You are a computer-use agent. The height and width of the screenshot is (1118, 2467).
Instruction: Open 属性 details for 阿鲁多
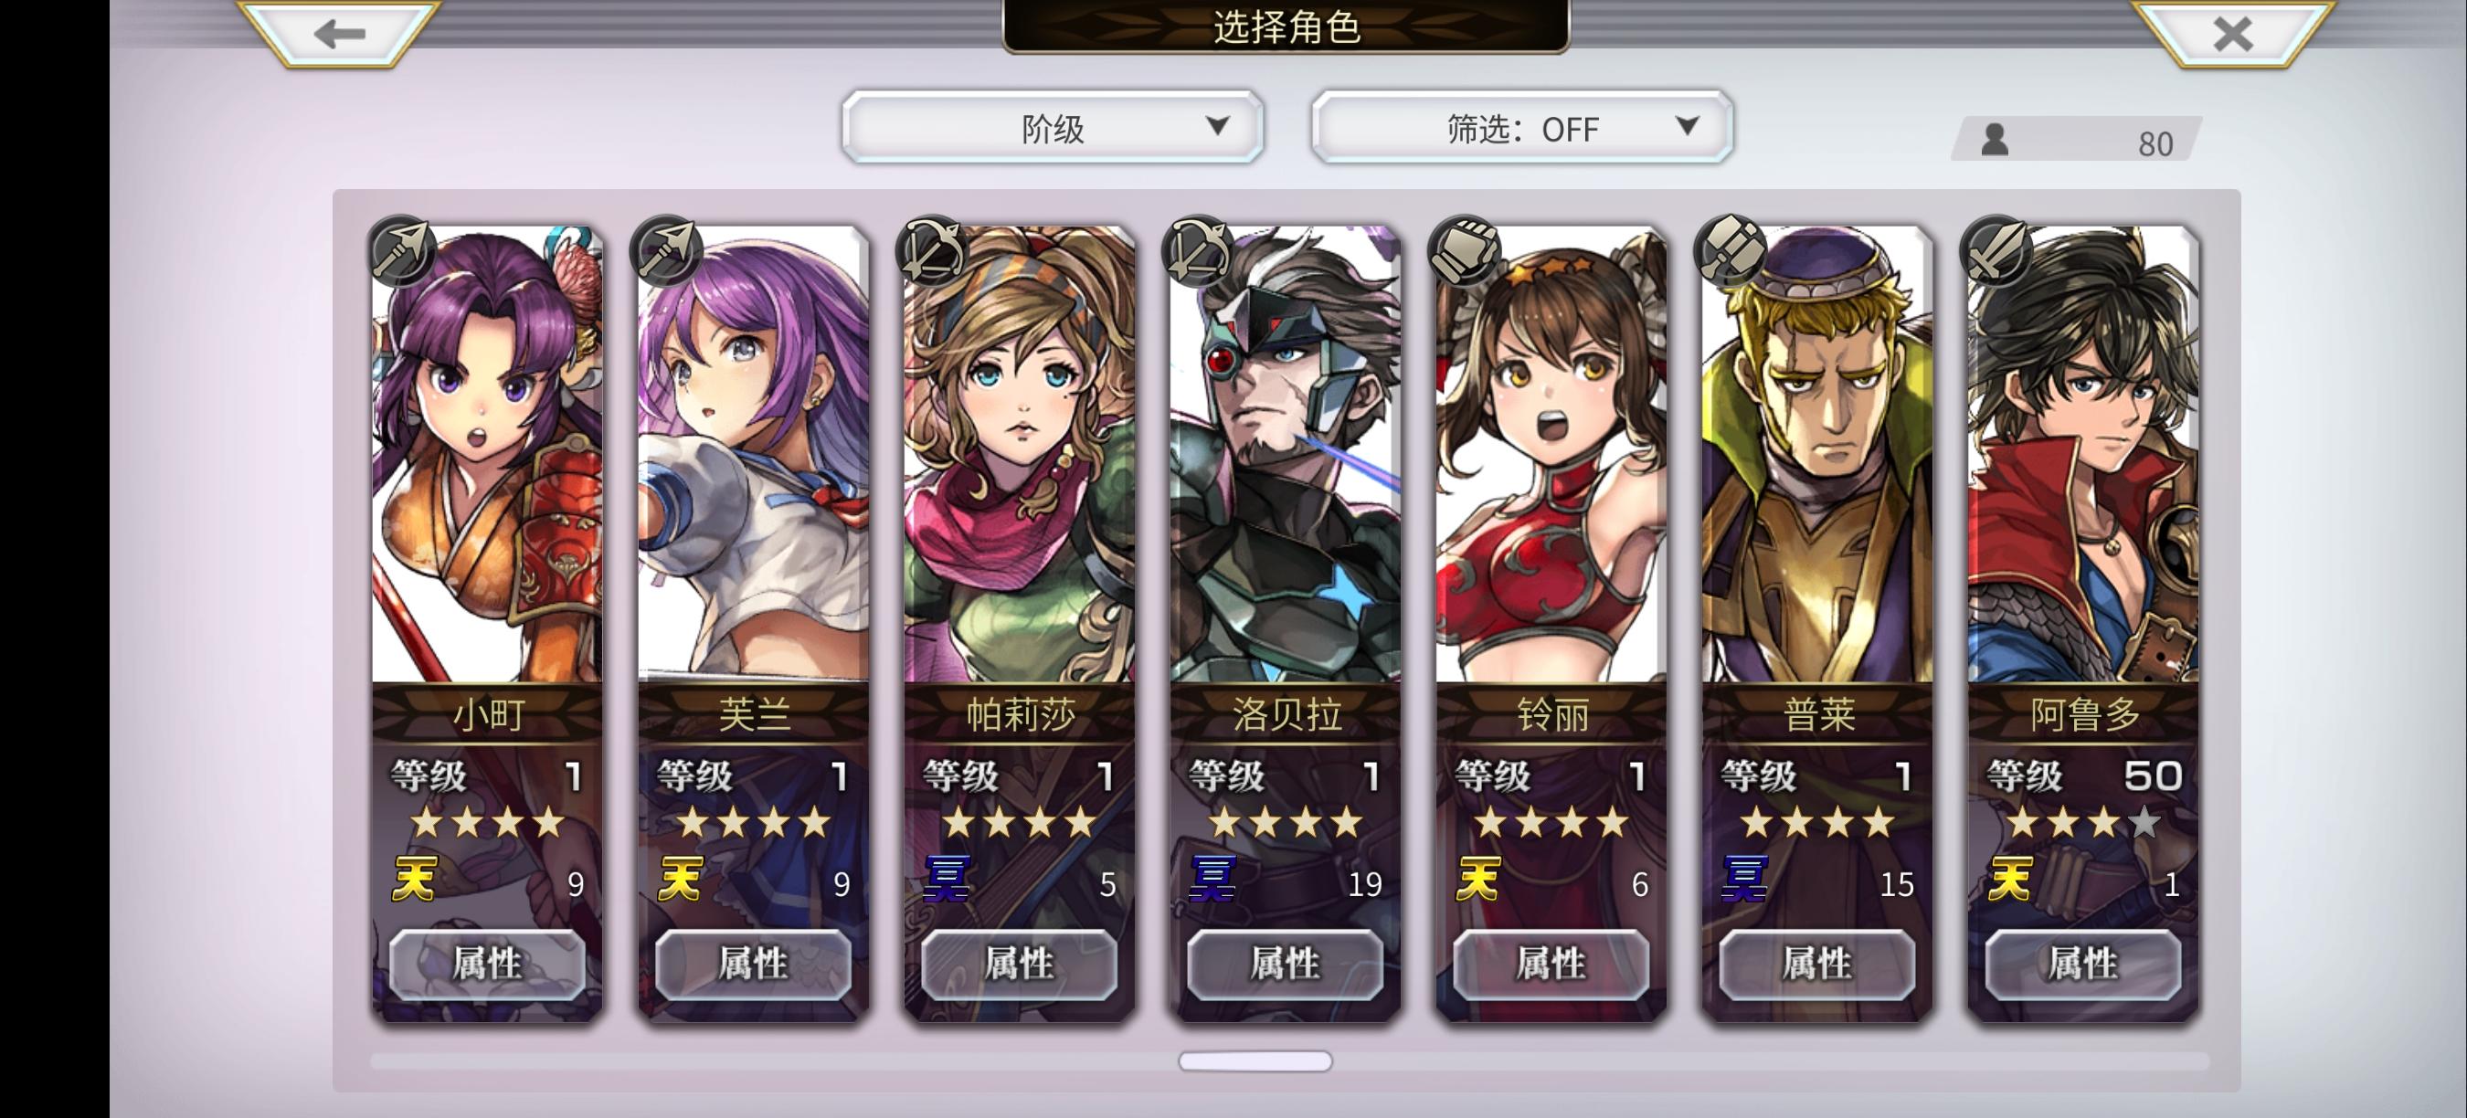pyautogui.click(x=2083, y=964)
